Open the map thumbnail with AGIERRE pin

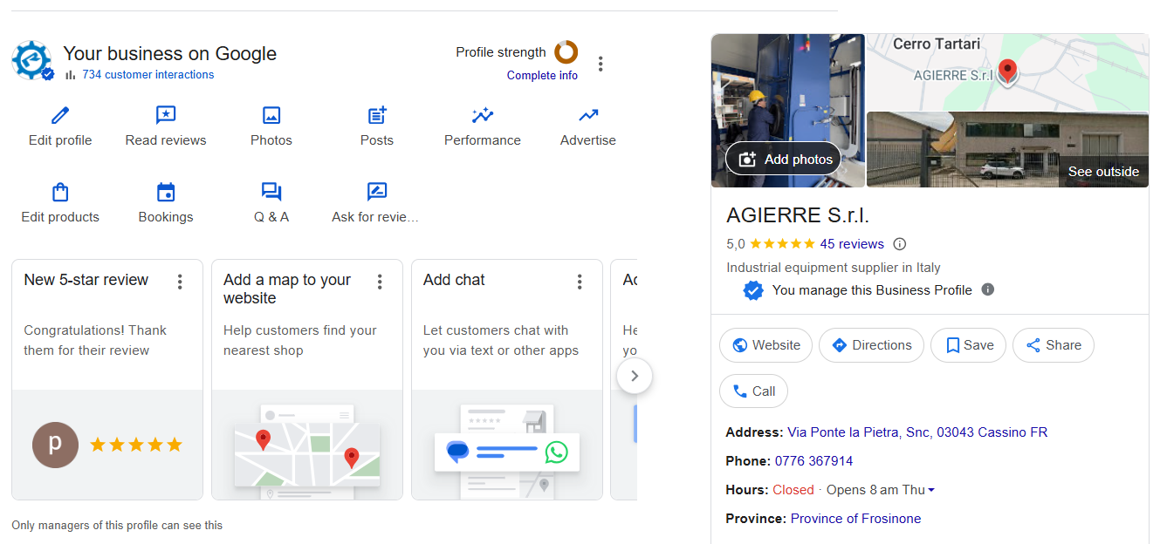click(1007, 72)
